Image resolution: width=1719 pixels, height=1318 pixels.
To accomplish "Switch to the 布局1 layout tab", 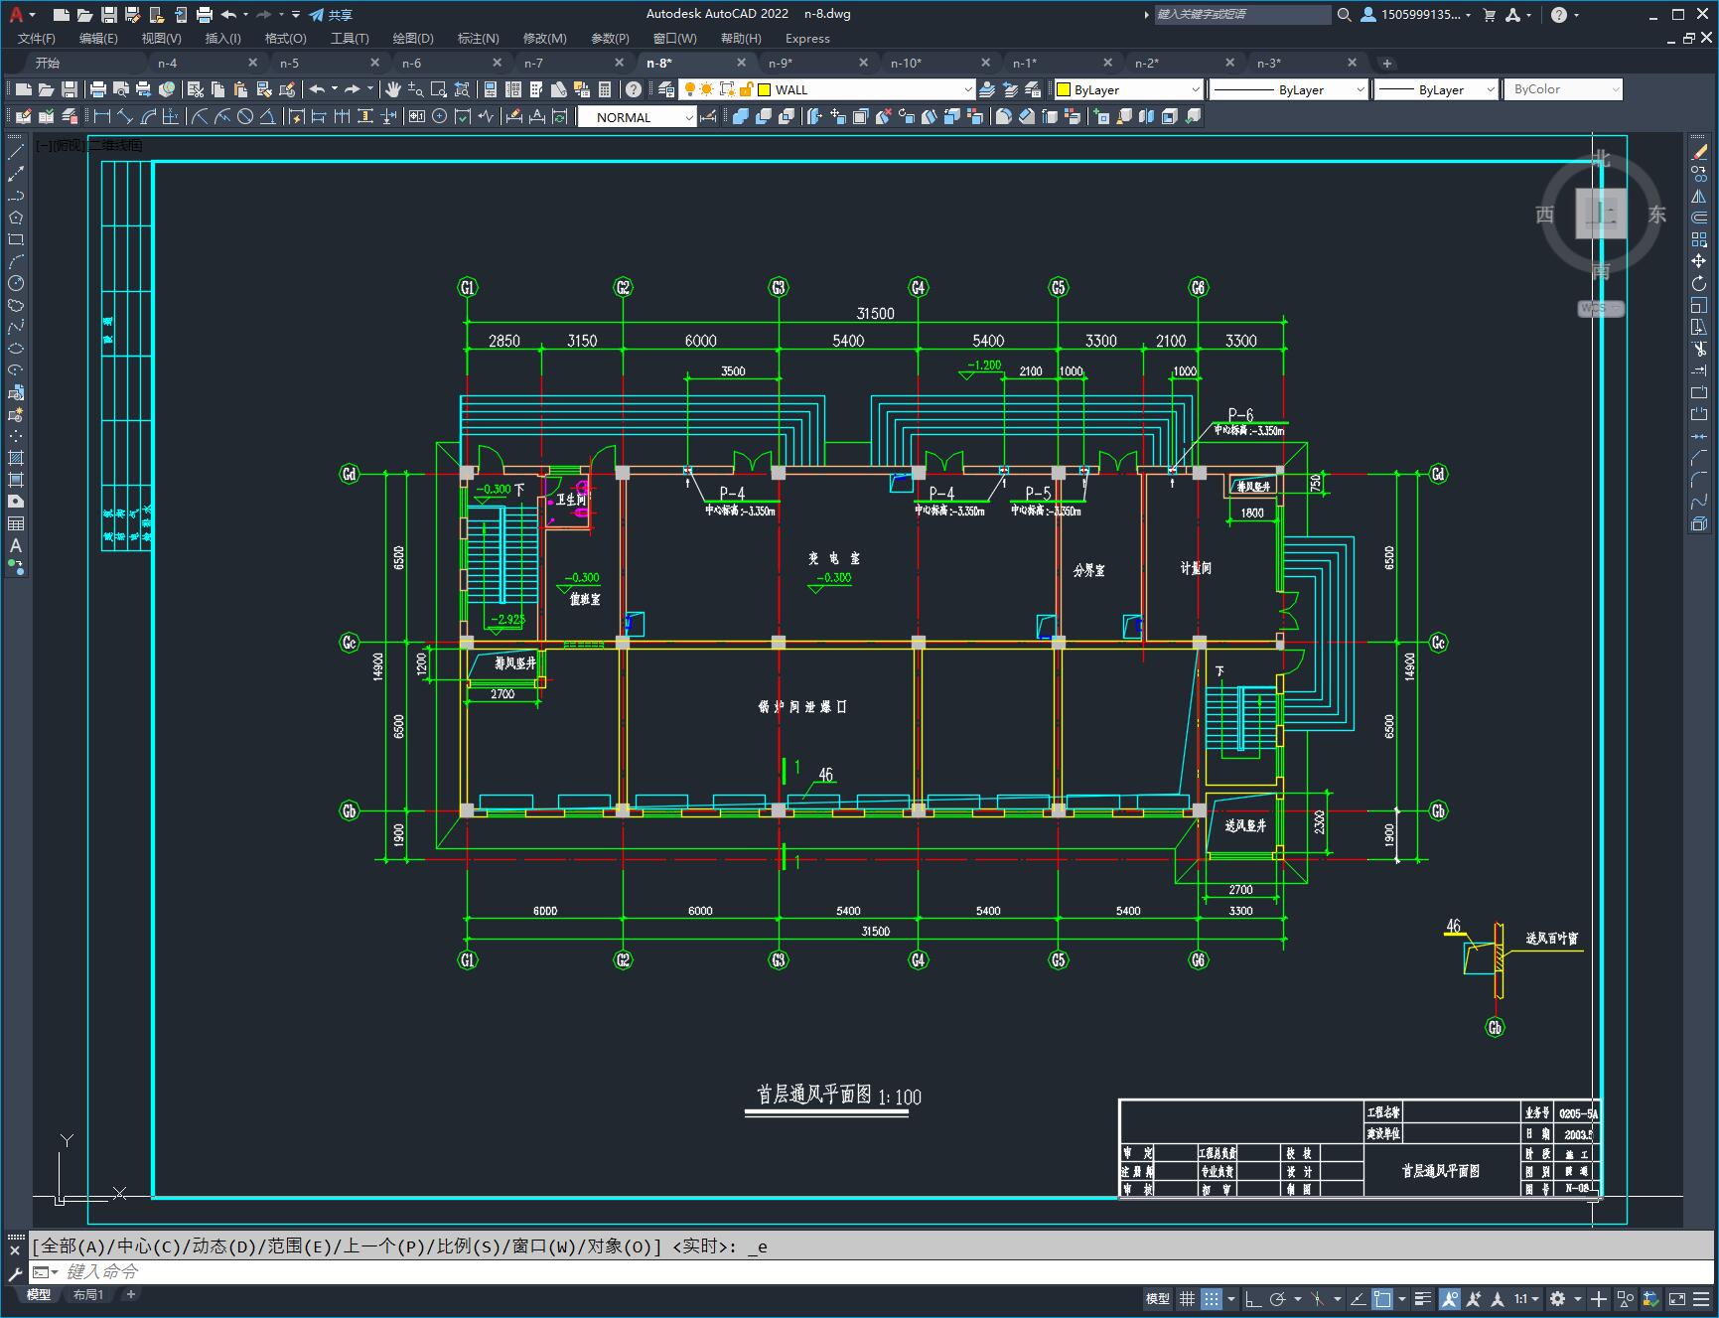I will coord(87,1294).
